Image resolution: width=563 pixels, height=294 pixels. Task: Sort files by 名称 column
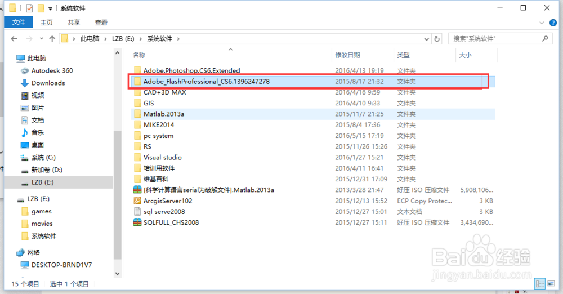(139, 55)
